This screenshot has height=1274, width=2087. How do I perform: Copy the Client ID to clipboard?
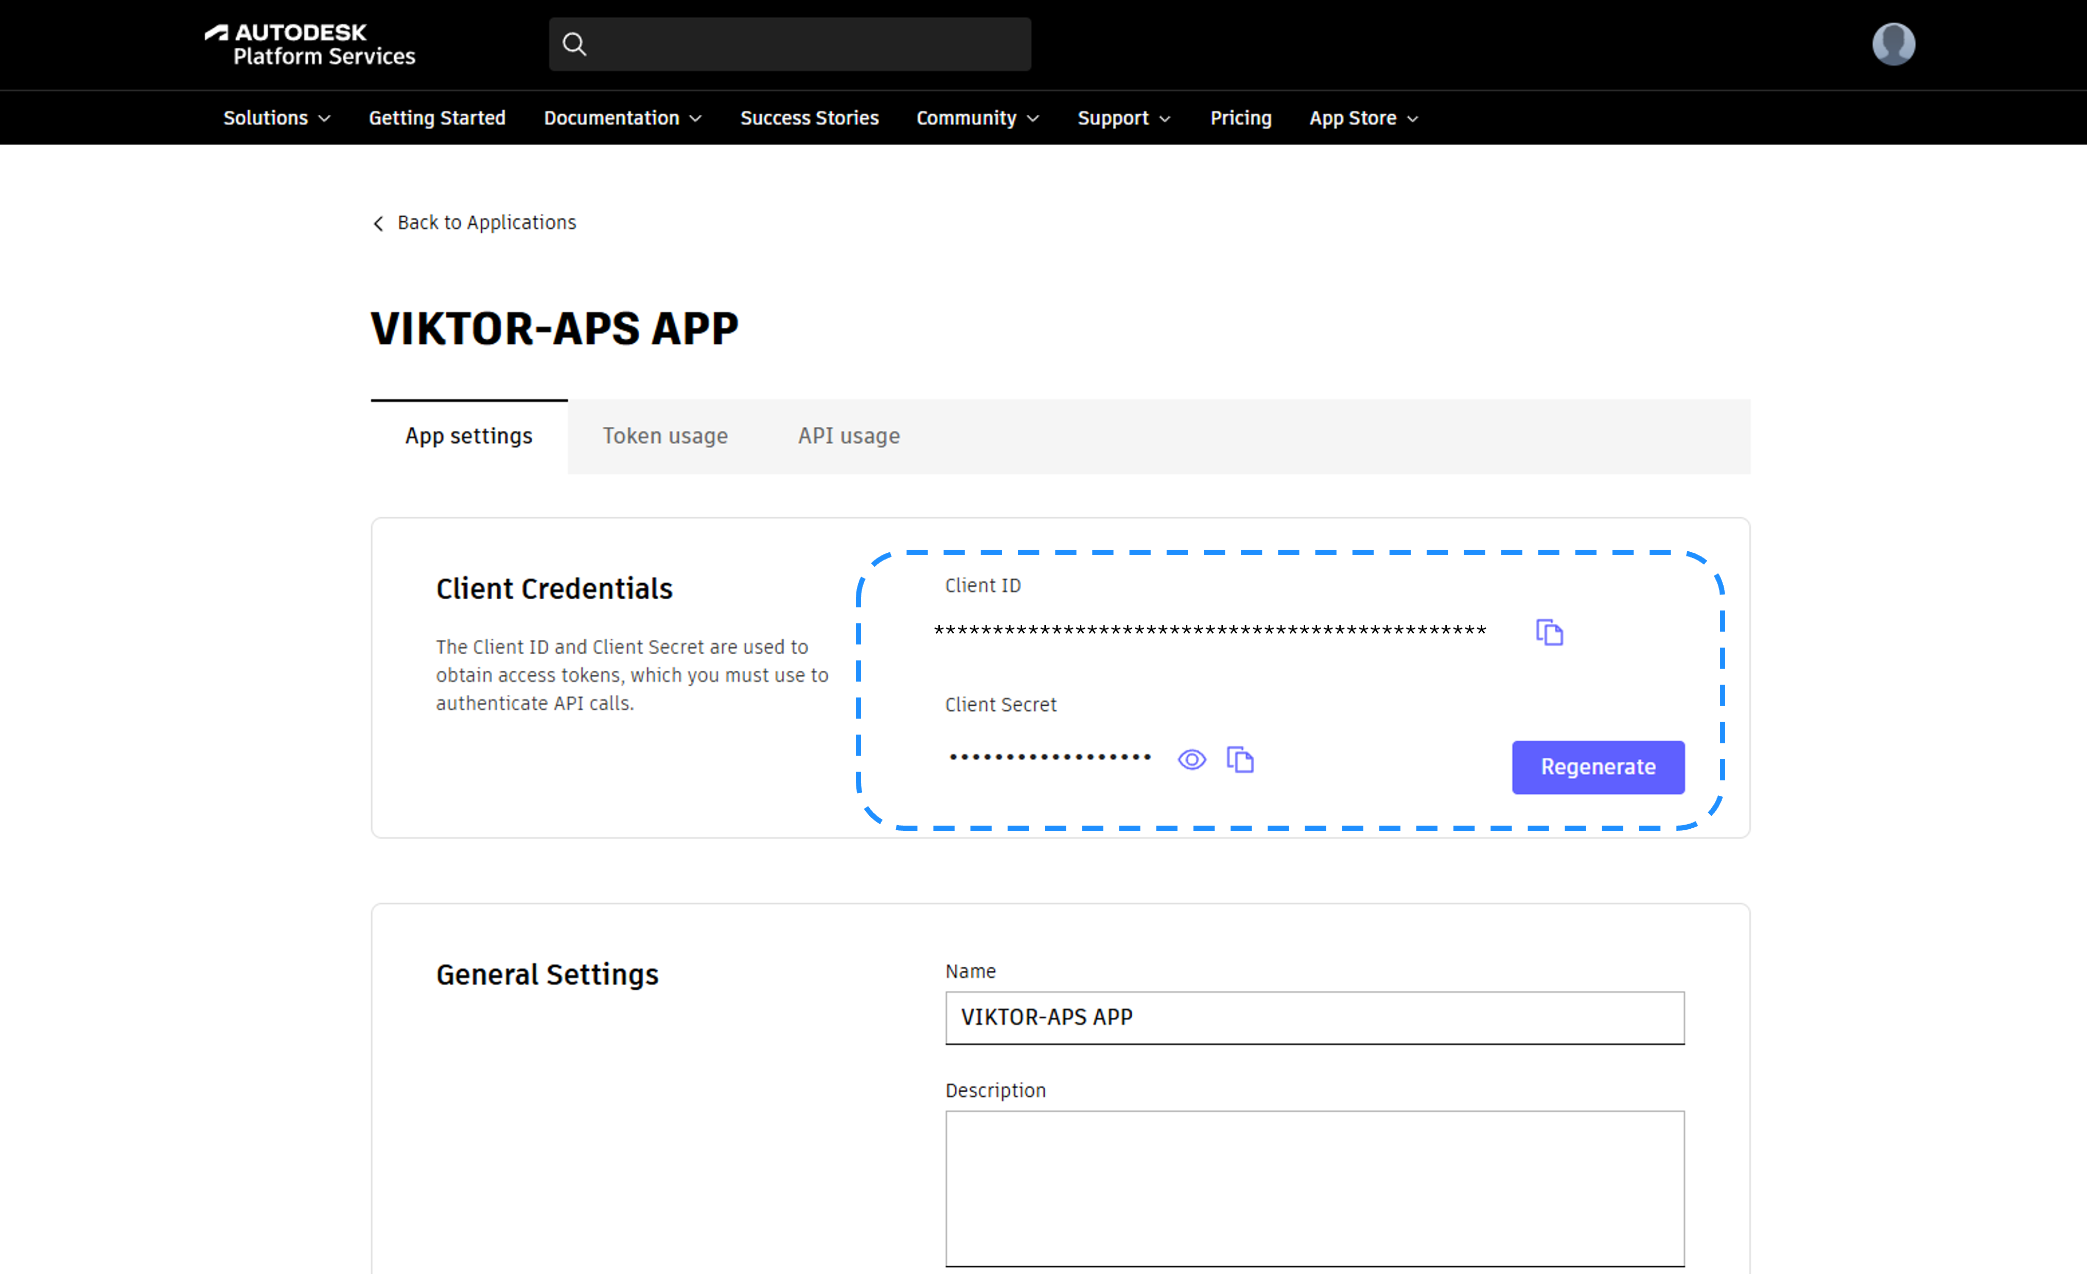pyautogui.click(x=1548, y=632)
